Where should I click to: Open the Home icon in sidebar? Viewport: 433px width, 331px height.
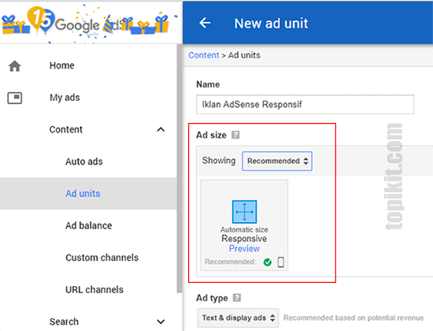coord(15,66)
